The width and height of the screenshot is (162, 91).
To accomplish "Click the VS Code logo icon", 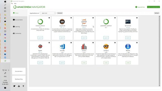I will click(62, 47).
